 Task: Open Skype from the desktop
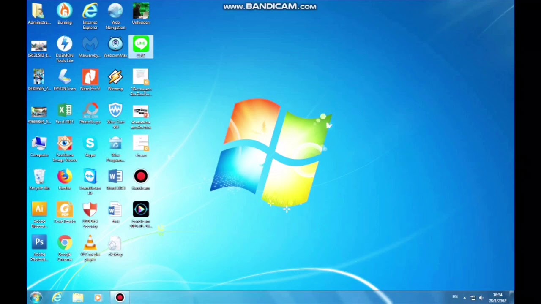click(90, 147)
